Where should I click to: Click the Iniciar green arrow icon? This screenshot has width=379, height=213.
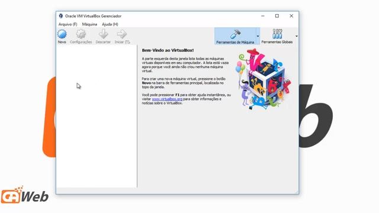(x=122, y=34)
